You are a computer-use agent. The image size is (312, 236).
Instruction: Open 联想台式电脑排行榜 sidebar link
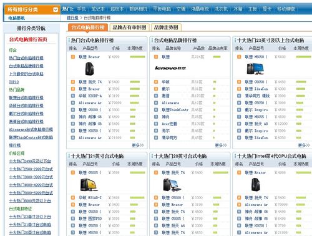coord(26,98)
